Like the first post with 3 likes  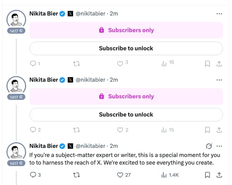pos(120,64)
